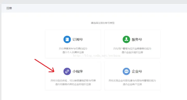Click text 具有用户管理与提供业务服务的能力
This screenshot has width=187, height=100.
coord(132,49)
